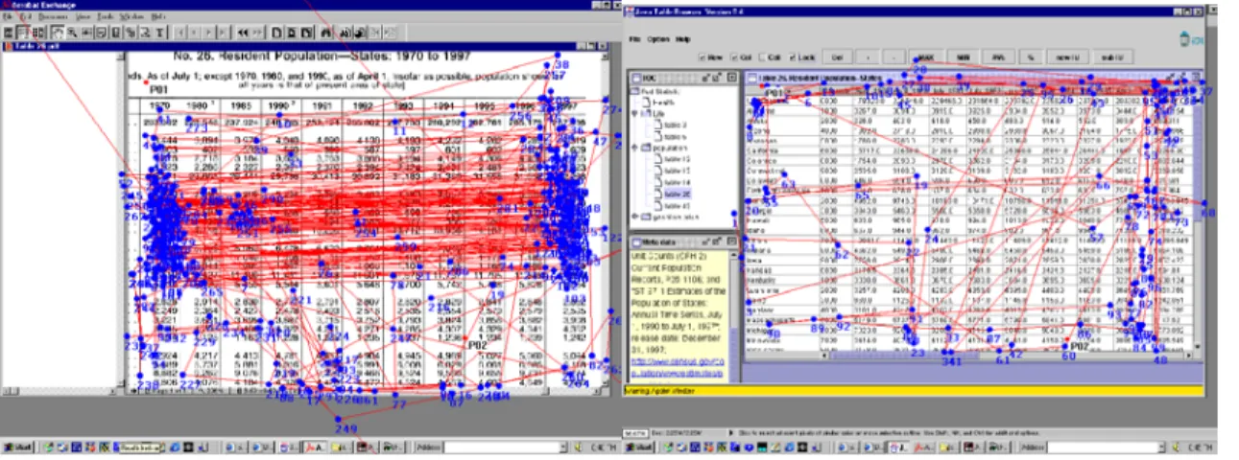Click the MIN button in Table Browser
Screen dimensions: 1239x460
963,57
